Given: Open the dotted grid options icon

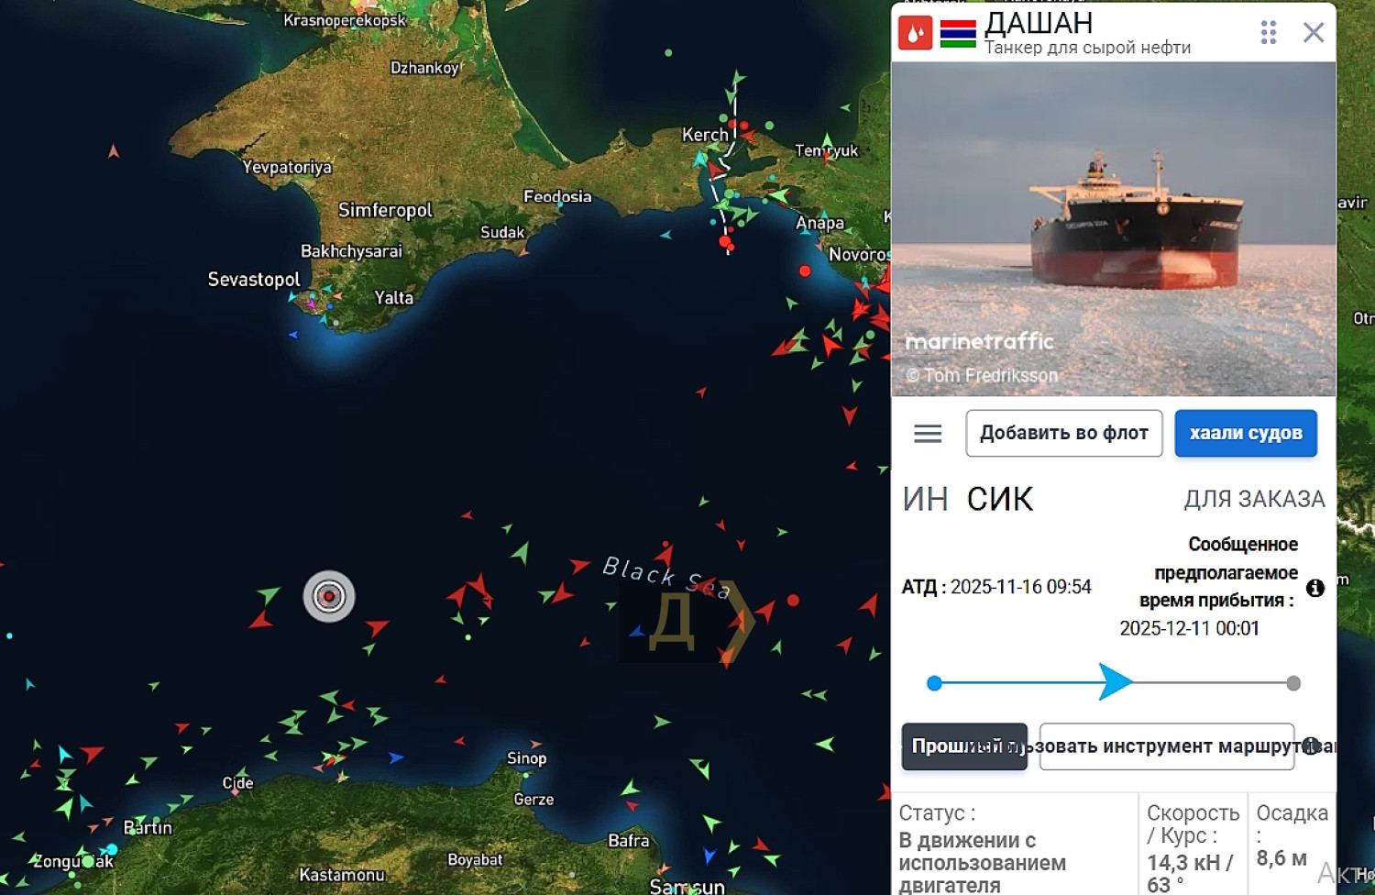Looking at the screenshot, I should click(x=1269, y=33).
